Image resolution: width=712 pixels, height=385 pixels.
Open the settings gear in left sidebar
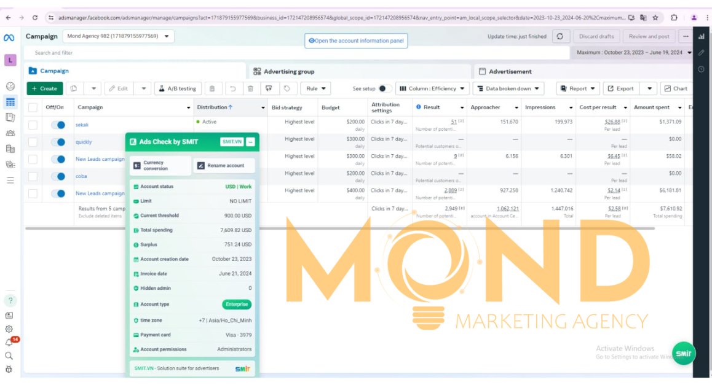pyautogui.click(x=9, y=329)
